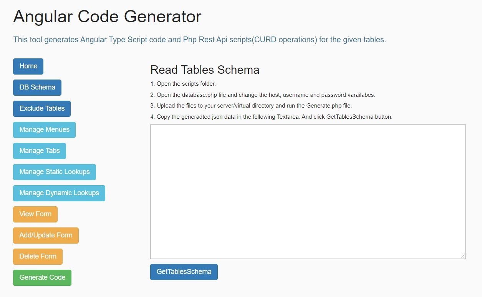Open the Add/Update Form page
482x297 pixels.
(46, 236)
